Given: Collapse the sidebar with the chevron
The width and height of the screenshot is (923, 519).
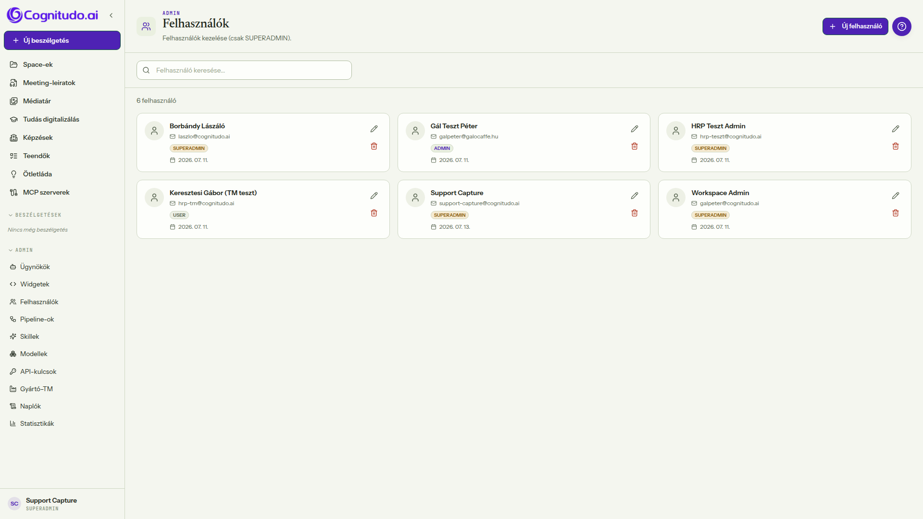Looking at the screenshot, I should click(x=111, y=15).
